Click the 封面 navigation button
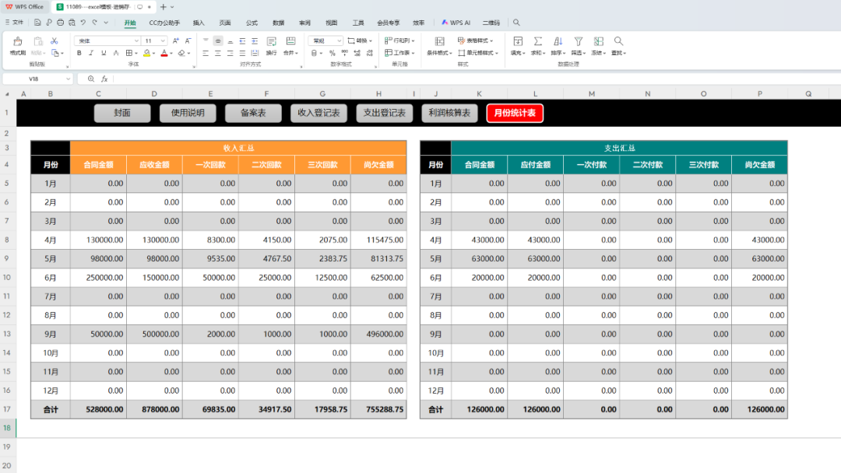The height and width of the screenshot is (473, 841). pos(122,113)
